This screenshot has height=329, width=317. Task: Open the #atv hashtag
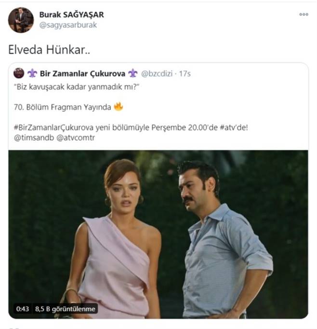pos(227,127)
